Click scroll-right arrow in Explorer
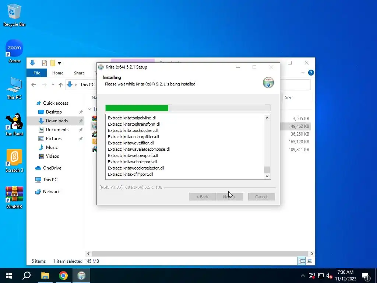The height and width of the screenshot is (283, 377). [x=312, y=254]
